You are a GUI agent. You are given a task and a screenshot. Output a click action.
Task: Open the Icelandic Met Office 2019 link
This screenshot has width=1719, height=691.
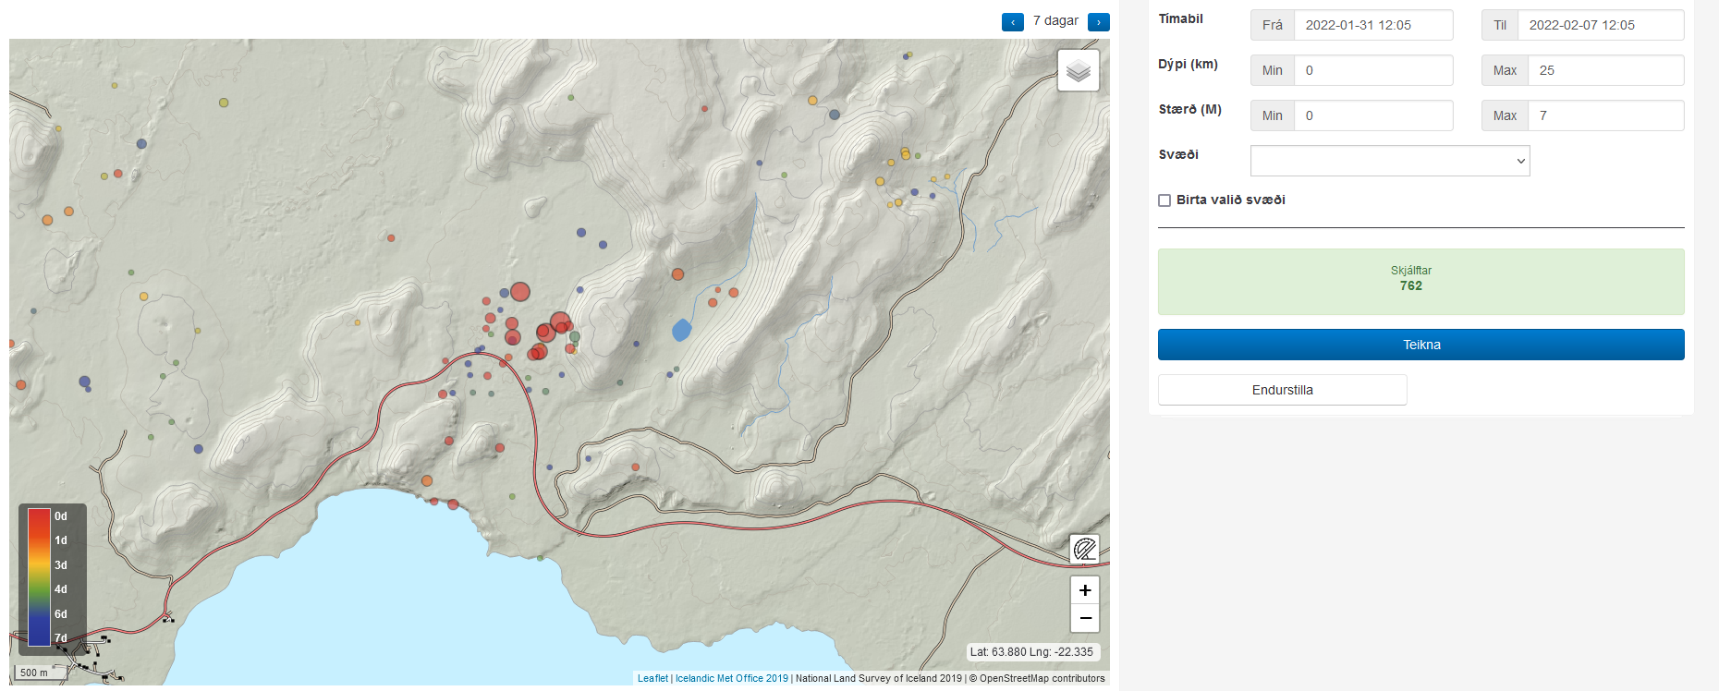[x=731, y=678]
